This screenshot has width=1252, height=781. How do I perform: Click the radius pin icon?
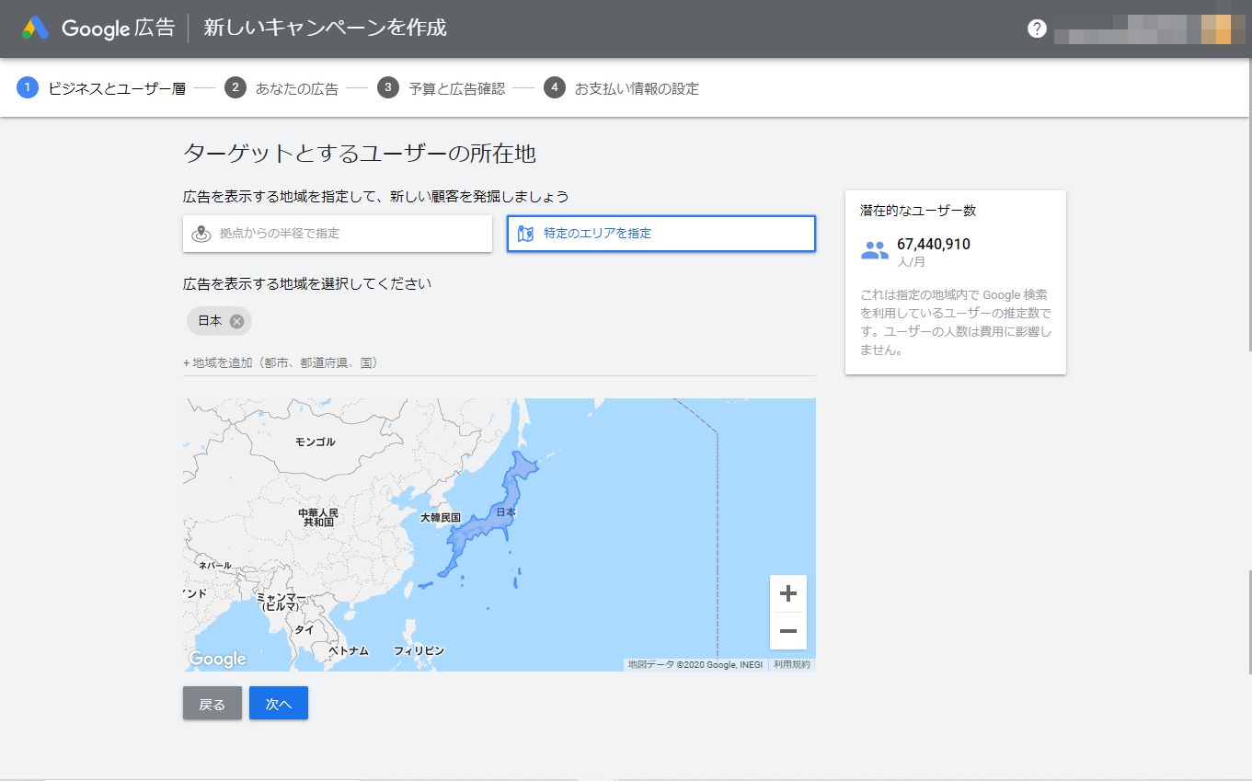point(201,234)
